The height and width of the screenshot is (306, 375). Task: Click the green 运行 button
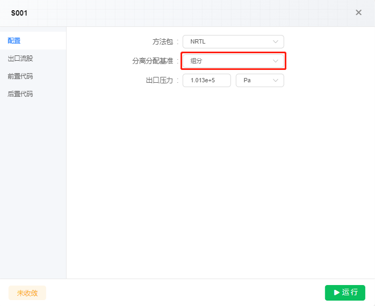coord(345,293)
